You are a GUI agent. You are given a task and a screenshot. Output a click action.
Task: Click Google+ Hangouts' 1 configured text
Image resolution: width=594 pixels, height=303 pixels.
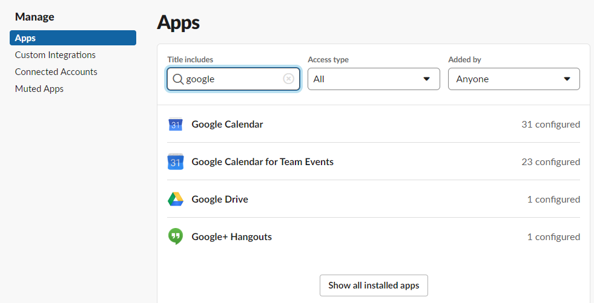point(553,237)
